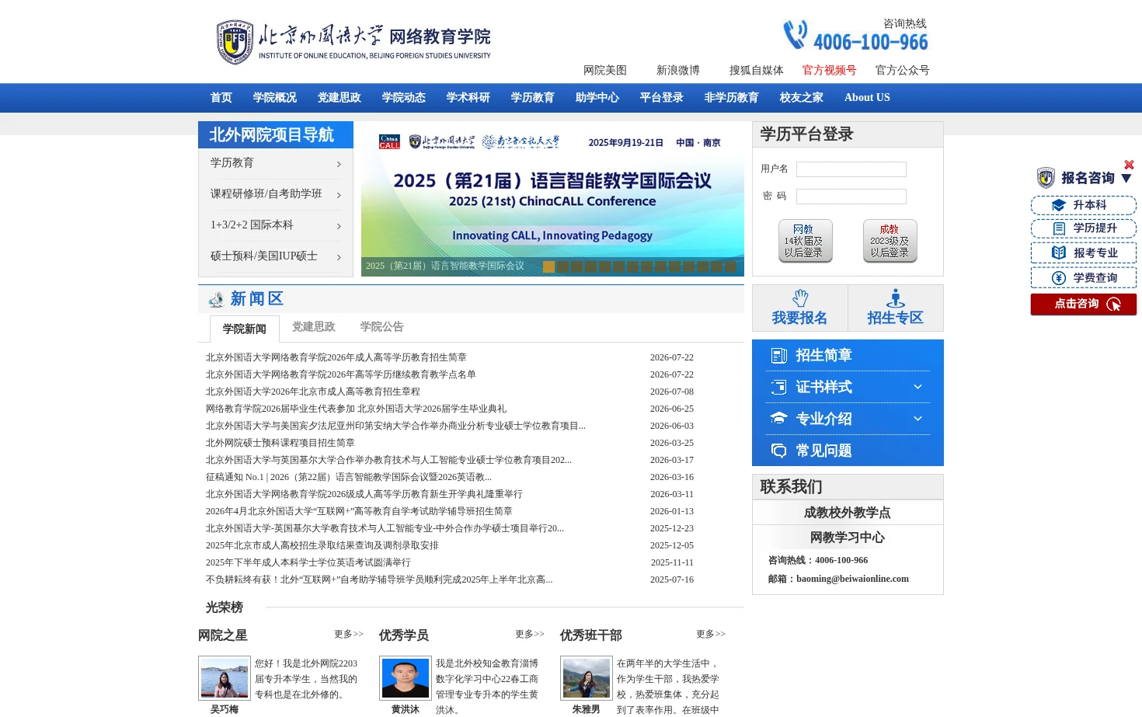Click the phone hotline icon
This screenshot has height=717, width=1142.
pos(795,35)
